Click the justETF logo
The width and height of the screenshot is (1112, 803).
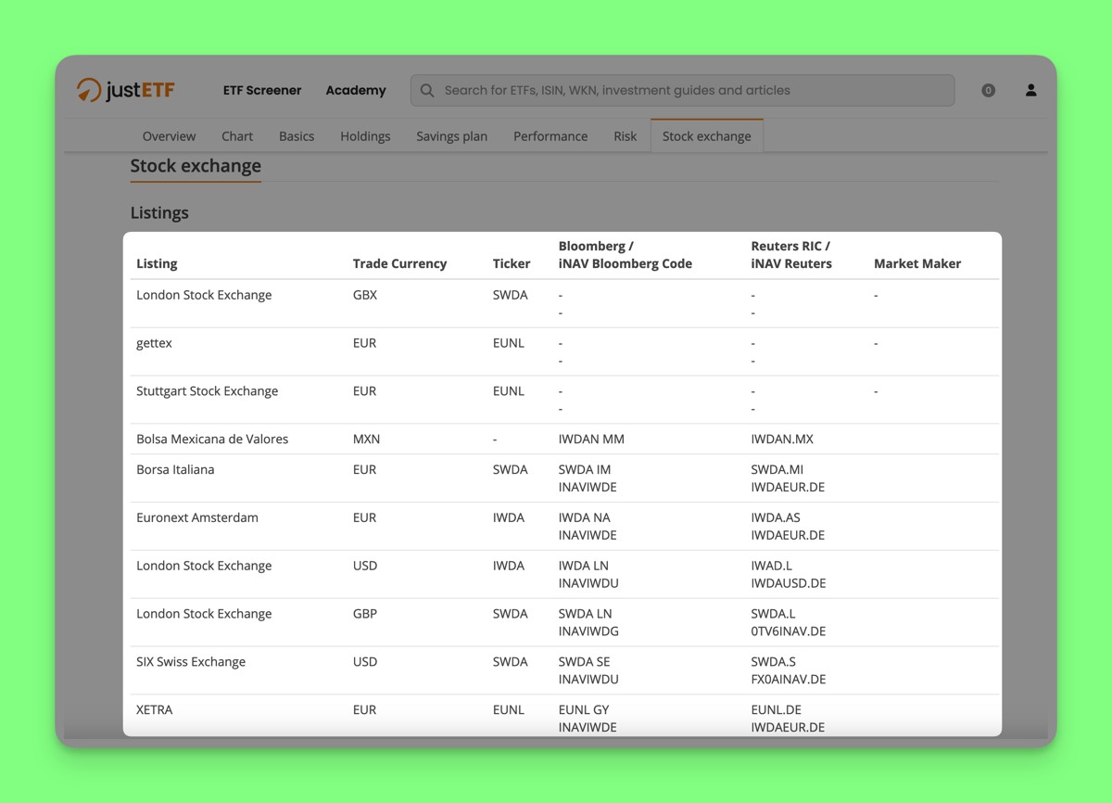click(x=125, y=90)
